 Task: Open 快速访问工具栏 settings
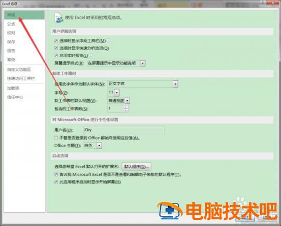(24, 78)
